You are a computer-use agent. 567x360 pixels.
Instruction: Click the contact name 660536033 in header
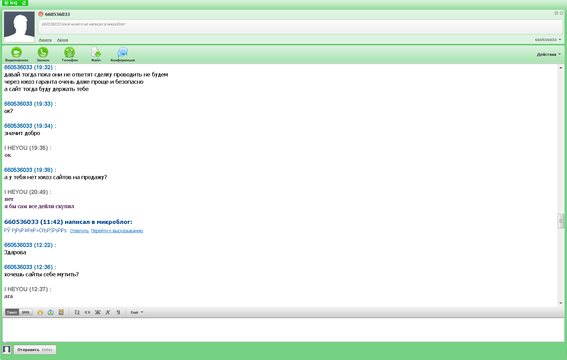[57, 14]
